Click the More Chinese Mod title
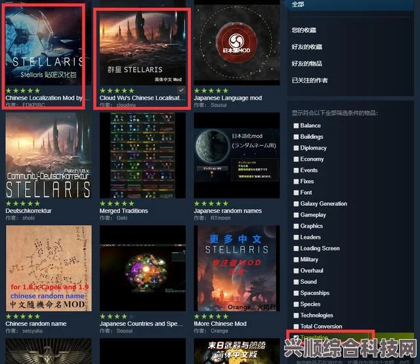 (x=220, y=324)
